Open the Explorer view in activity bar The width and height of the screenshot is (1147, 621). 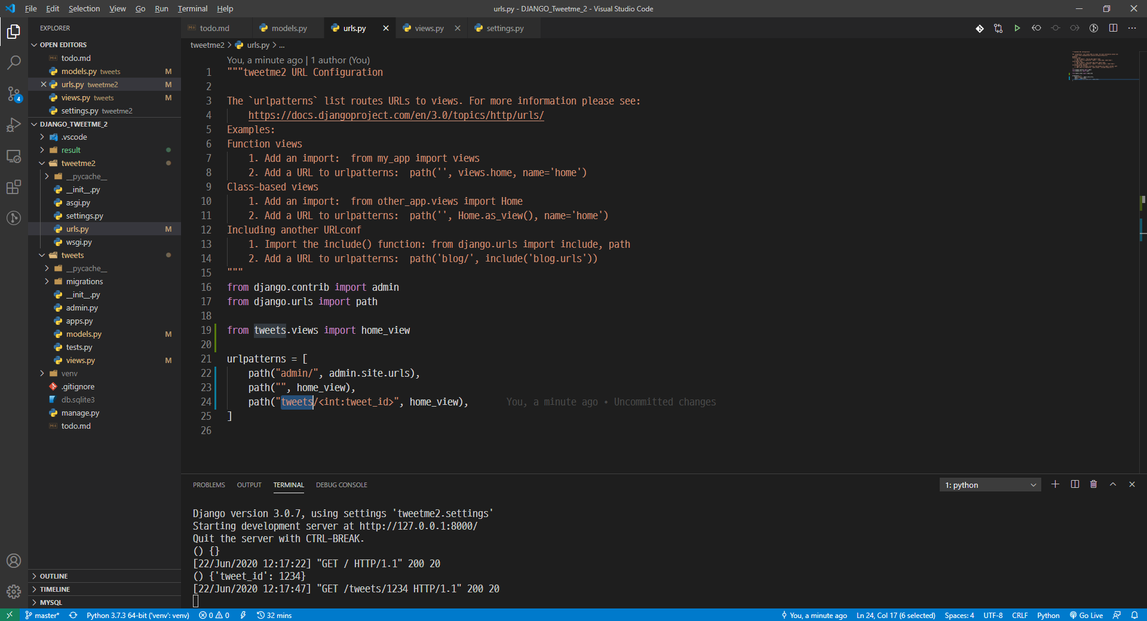[14, 31]
